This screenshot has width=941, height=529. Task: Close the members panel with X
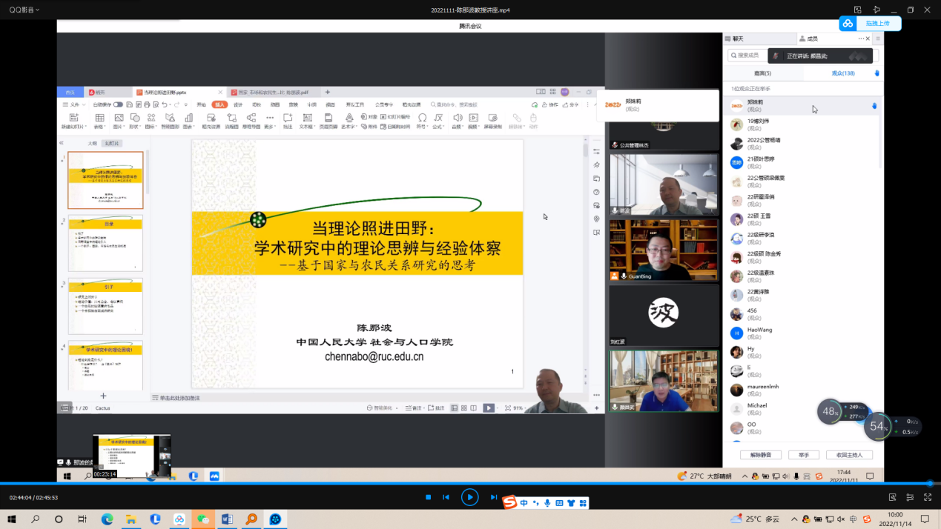(x=868, y=39)
